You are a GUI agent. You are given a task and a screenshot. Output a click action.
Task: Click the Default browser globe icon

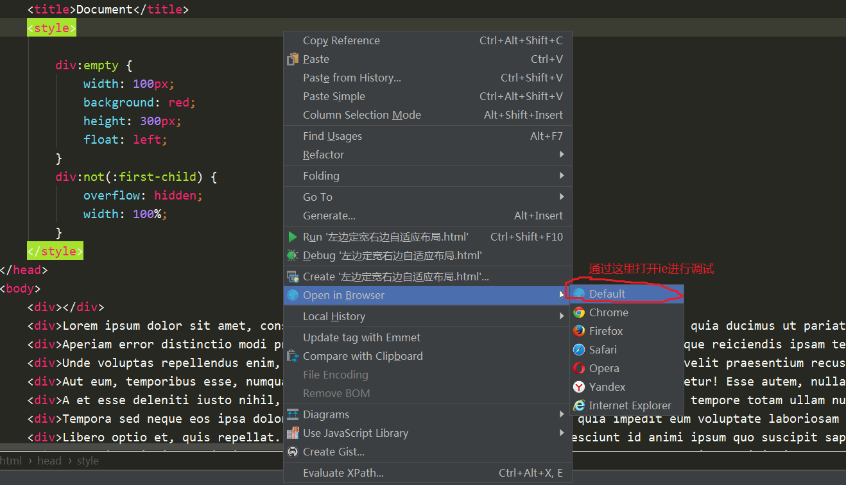[x=579, y=294]
